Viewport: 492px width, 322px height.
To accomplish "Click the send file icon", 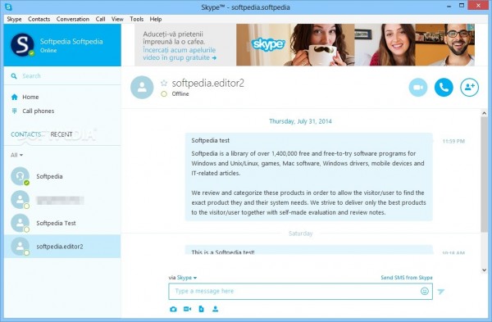I will tap(201, 309).
